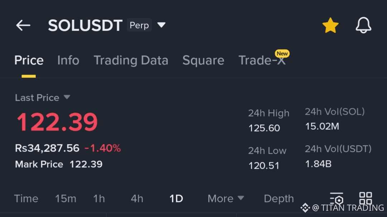The image size is (387, 217).
Task: Go to the Square tab
Action: 203,60
